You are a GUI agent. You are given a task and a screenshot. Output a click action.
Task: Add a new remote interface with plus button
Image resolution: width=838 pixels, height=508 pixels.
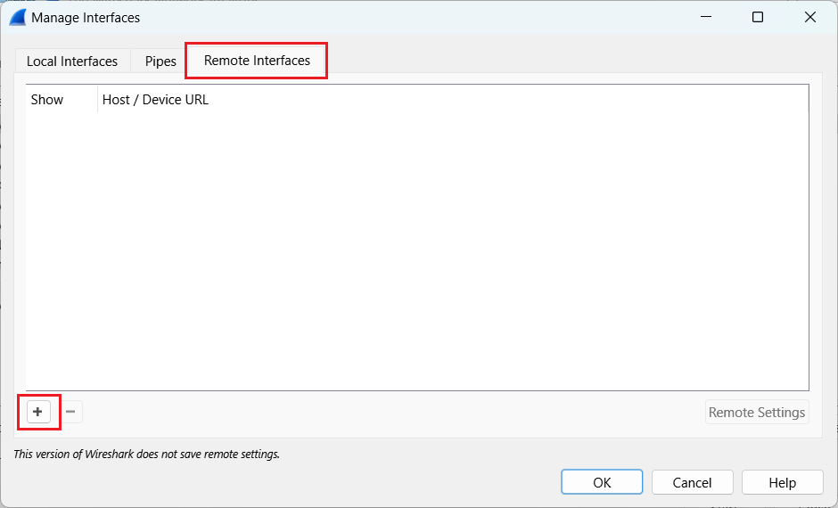[38, 412]
